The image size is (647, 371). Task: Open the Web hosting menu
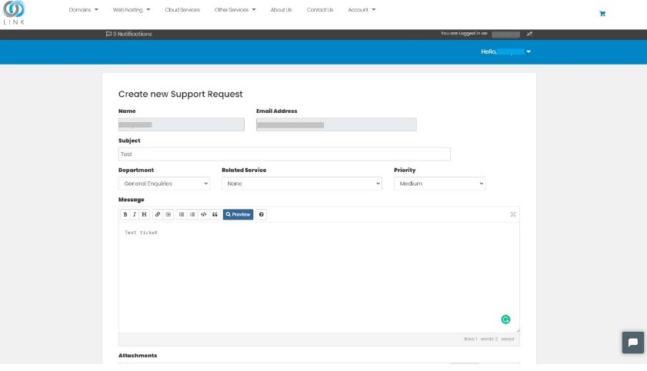pos(132,10)
